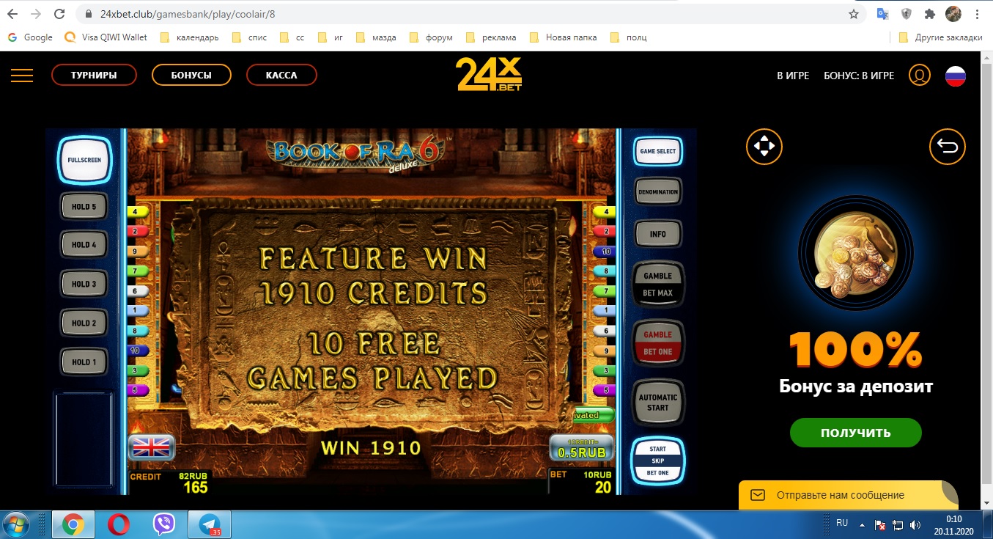
Task: Click the four-arrow move game icon
Action: coord(764,147)
